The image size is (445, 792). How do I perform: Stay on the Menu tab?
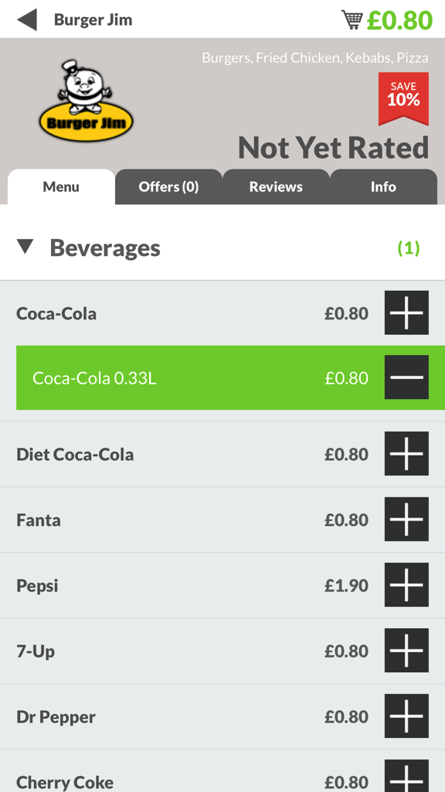(x=61, y=186)
